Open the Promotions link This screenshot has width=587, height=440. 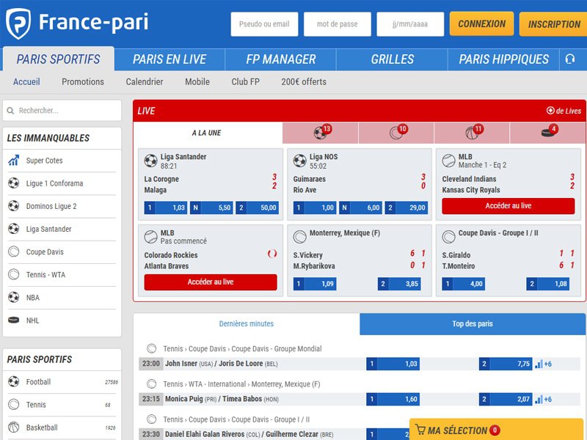(83, 81)
